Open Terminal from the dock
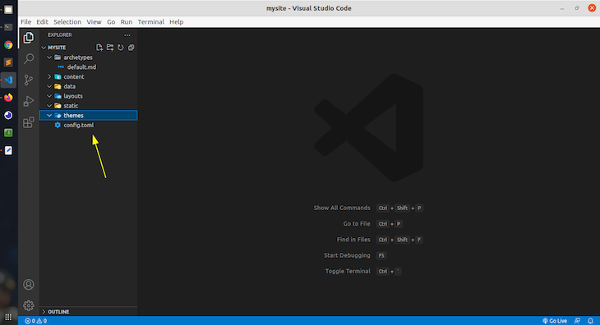This screenshot has width=600, height=325. pyautogui.click(x=8, y=27)
